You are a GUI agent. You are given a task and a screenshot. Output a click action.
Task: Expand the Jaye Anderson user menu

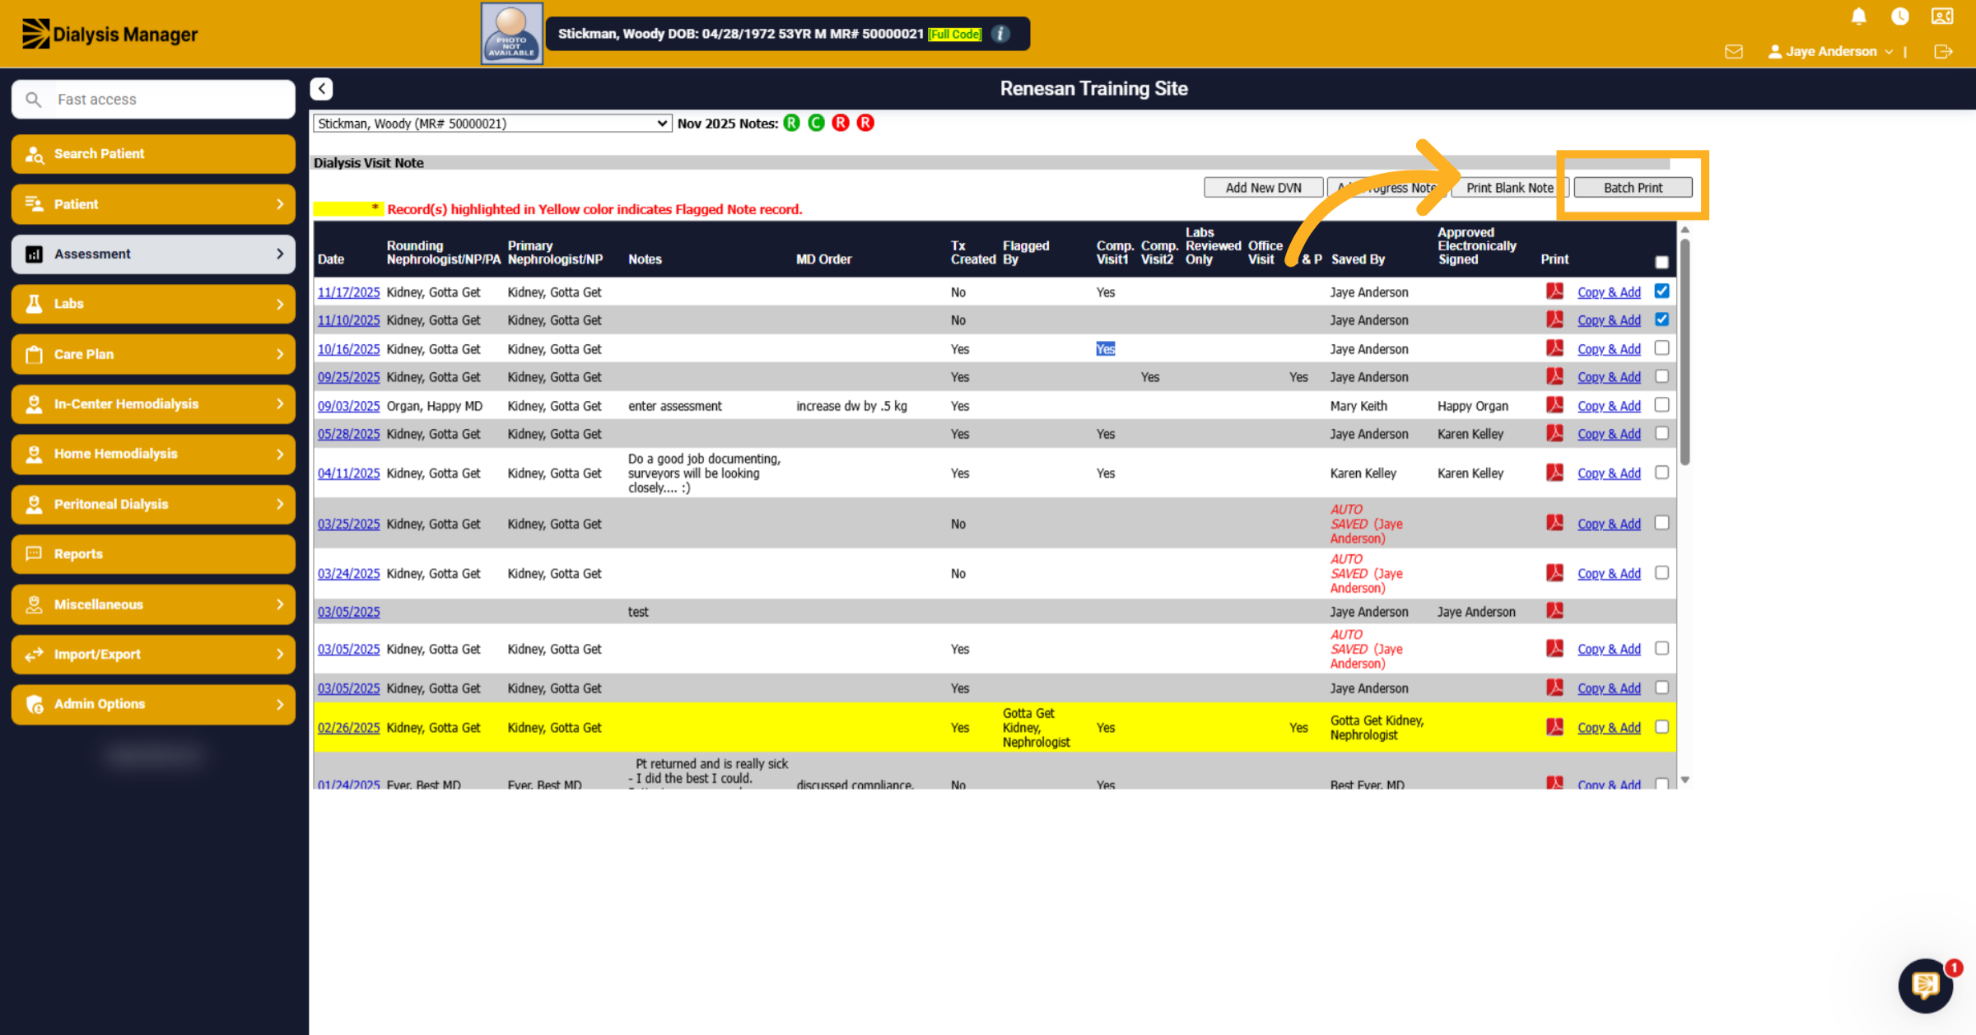(x=1830, y=51)
